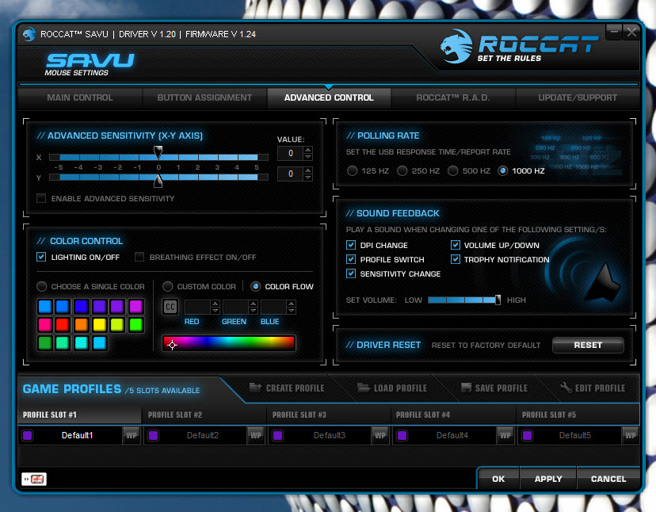Minimize the ROCCAT Savu driver window

(614, 32)
